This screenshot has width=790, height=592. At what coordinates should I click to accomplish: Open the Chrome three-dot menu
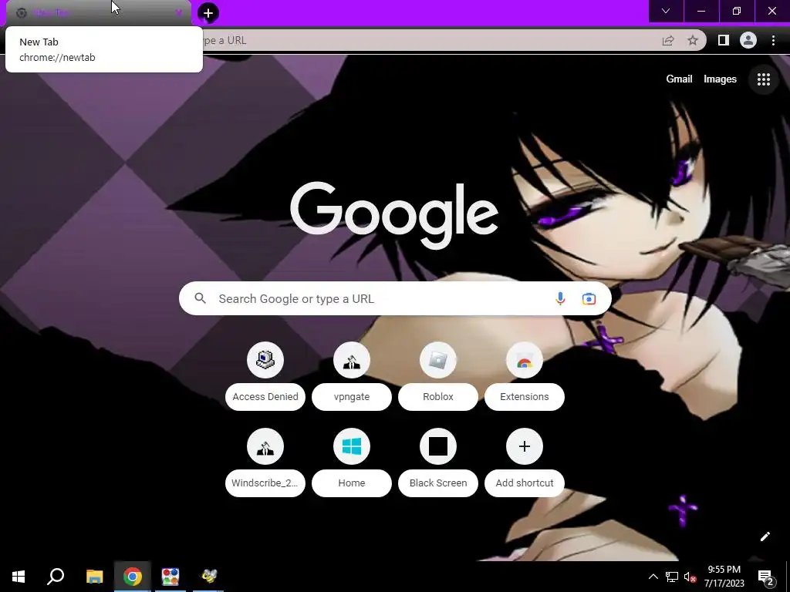coord(773,40)
